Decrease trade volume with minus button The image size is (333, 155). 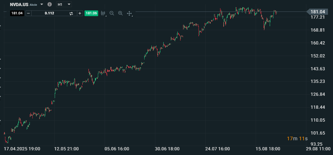click(x=28, y=13)
